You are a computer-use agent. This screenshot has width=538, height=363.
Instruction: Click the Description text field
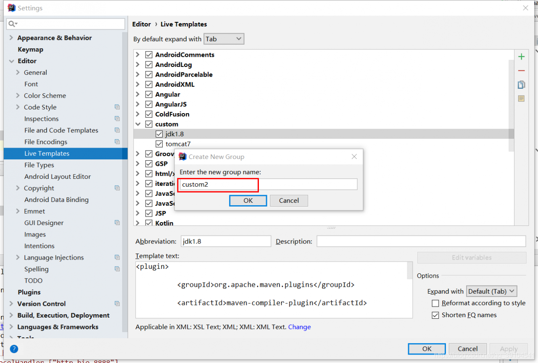(421, 241)
